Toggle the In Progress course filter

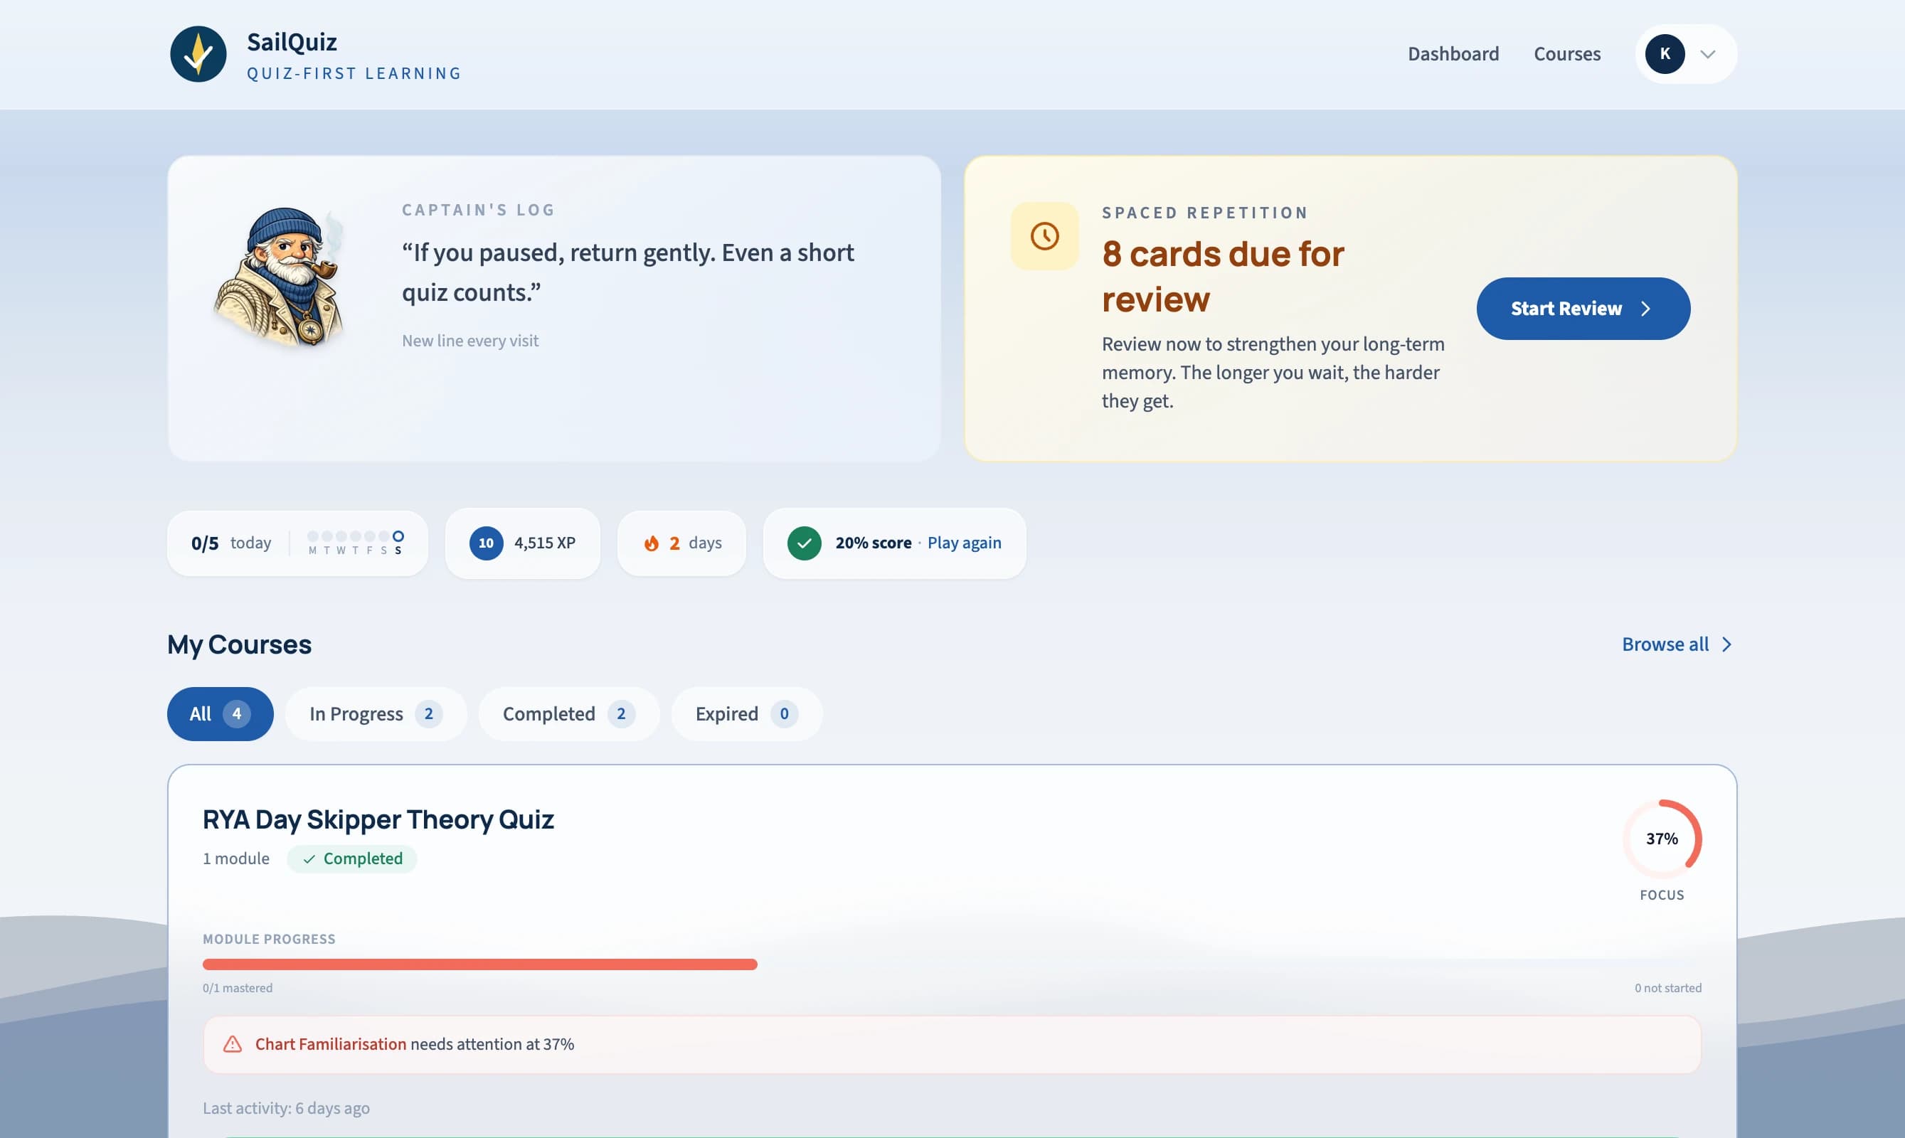pos(375,713)
